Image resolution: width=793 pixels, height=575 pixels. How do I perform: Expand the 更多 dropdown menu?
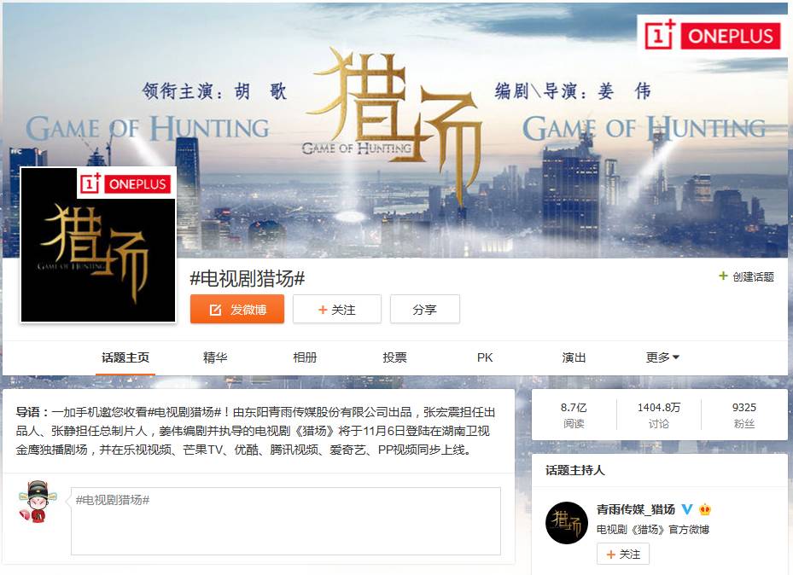(662, 357)
